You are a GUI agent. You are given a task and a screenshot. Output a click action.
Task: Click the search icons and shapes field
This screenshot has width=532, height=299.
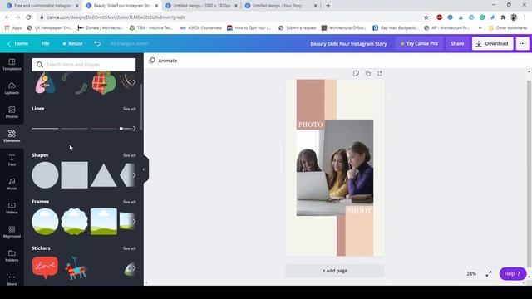(83, 65)
